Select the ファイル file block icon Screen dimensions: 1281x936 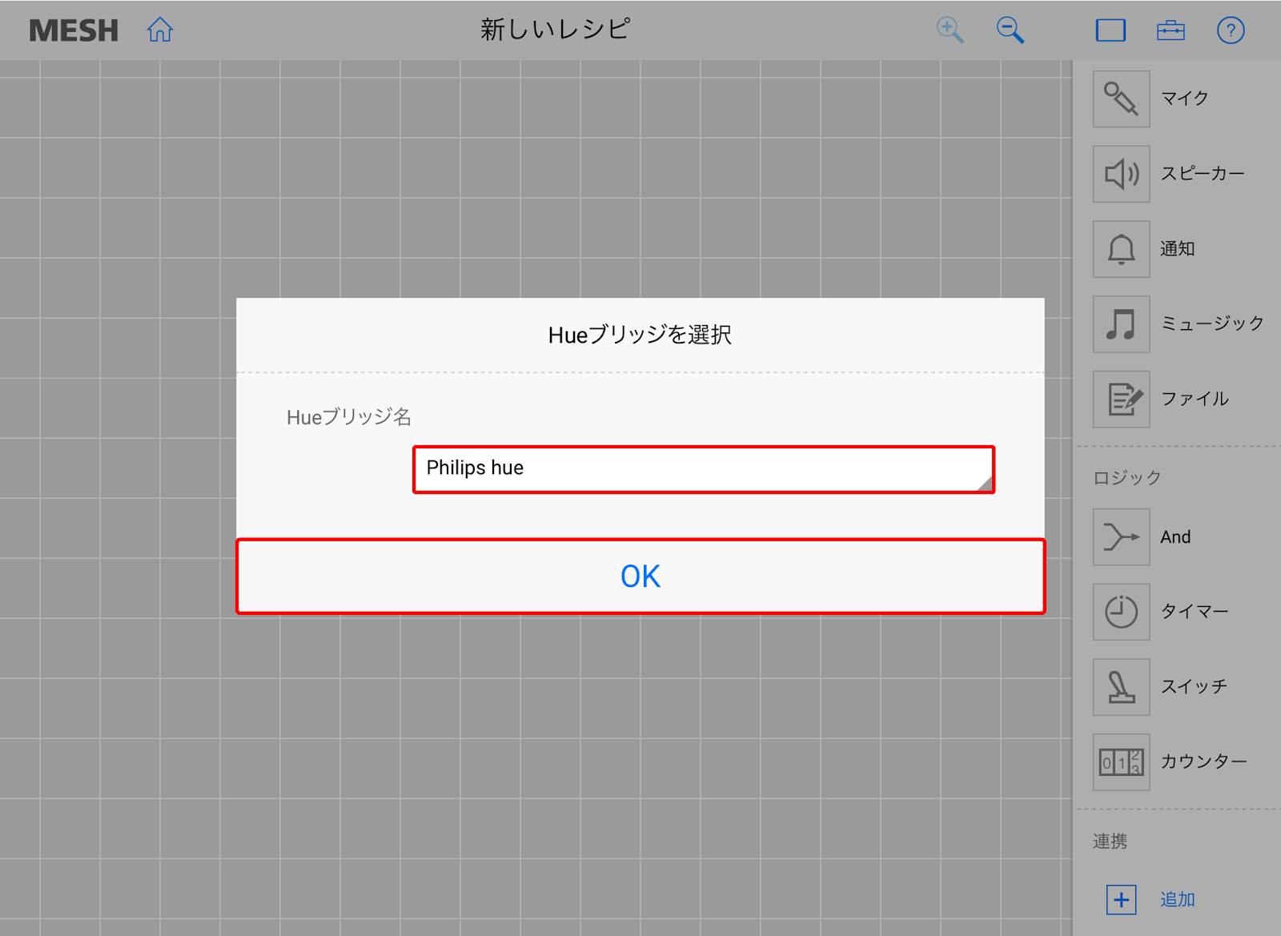pos(1121,399)
